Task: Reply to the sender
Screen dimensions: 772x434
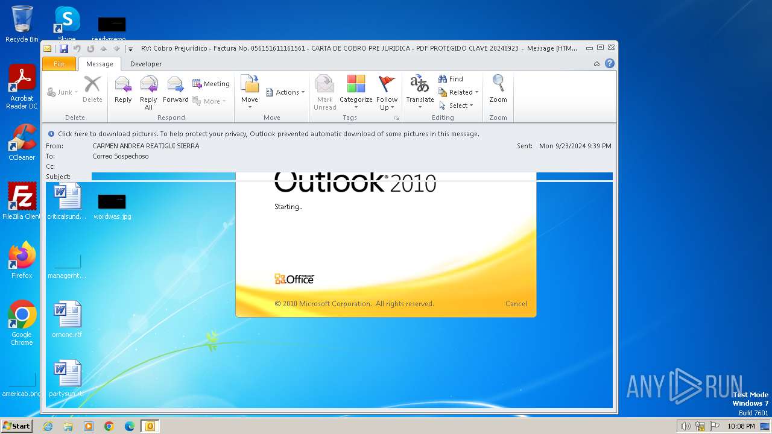Action: (123, 89)
